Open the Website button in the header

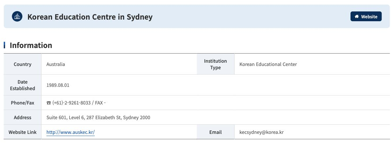366,16
